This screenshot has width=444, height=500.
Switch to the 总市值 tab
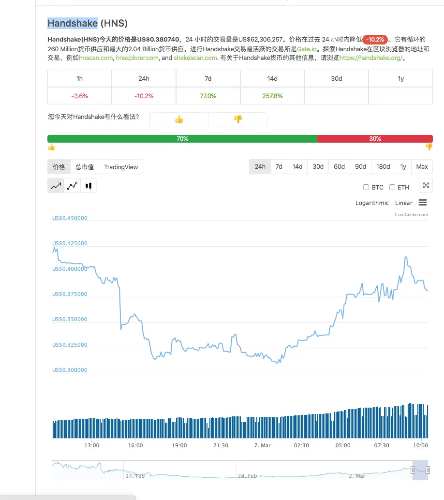click(x=85, y=167)
